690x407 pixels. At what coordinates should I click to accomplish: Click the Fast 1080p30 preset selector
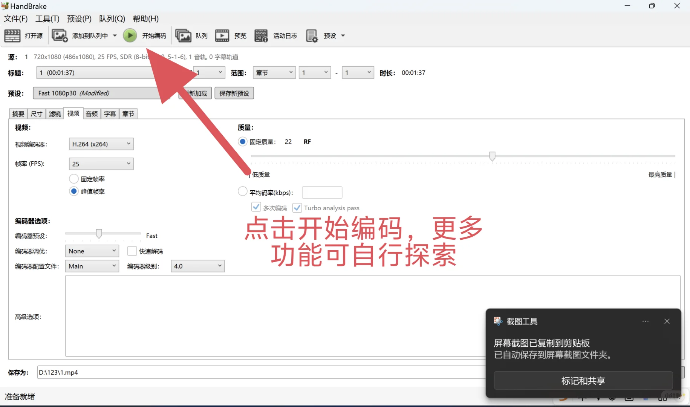(101, 93)
